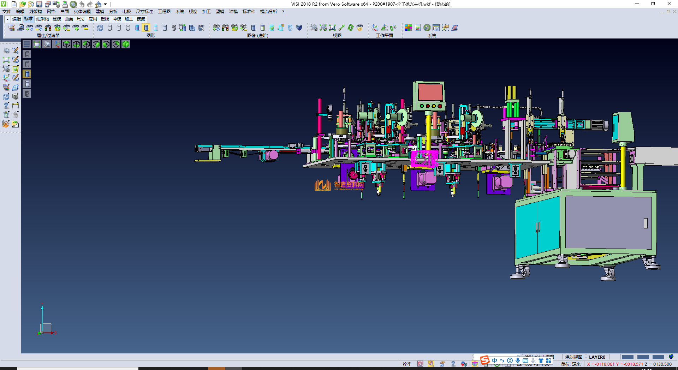This screenshot has height=370, width=678.
Task: Click the Sogou microphone voice input icon
Action: 517,360
